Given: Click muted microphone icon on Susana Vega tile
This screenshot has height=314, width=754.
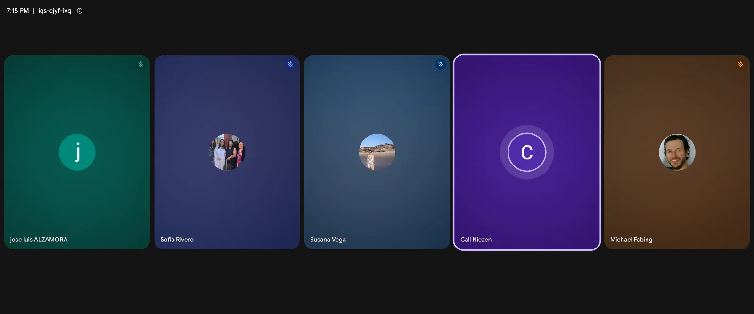Looking at the screenshot, I should pyautogui.click(x=440, y=64).
